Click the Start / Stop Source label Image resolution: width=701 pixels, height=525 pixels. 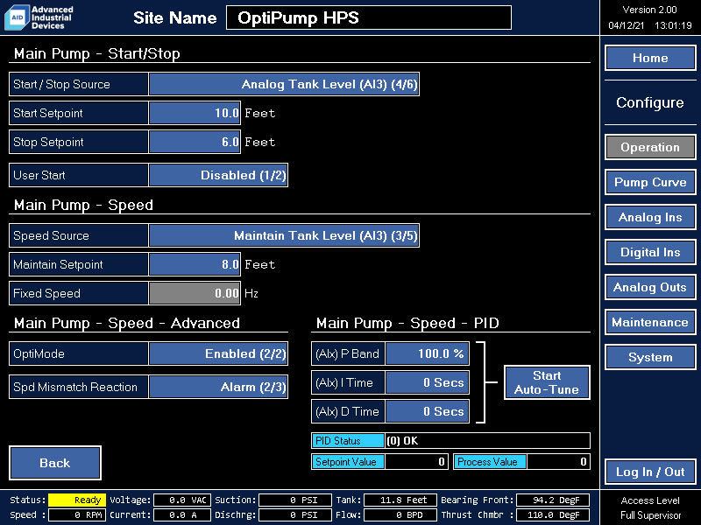click(61, 84)
